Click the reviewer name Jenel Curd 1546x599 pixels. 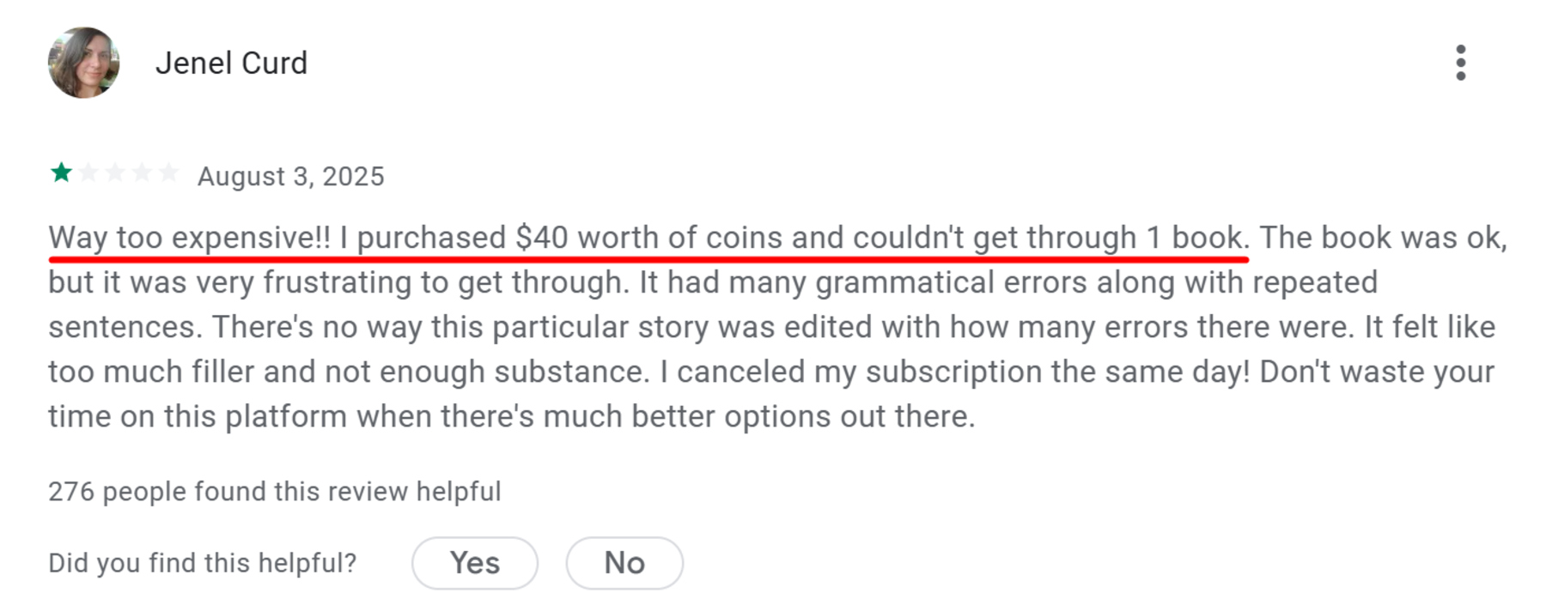click(x=231, y=63)
